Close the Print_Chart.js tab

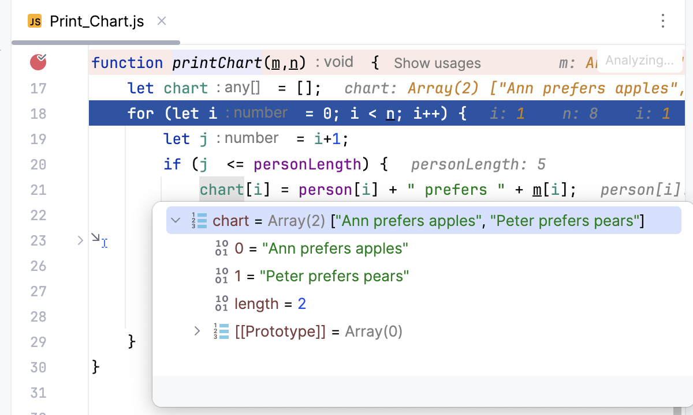tap(161, 21)
